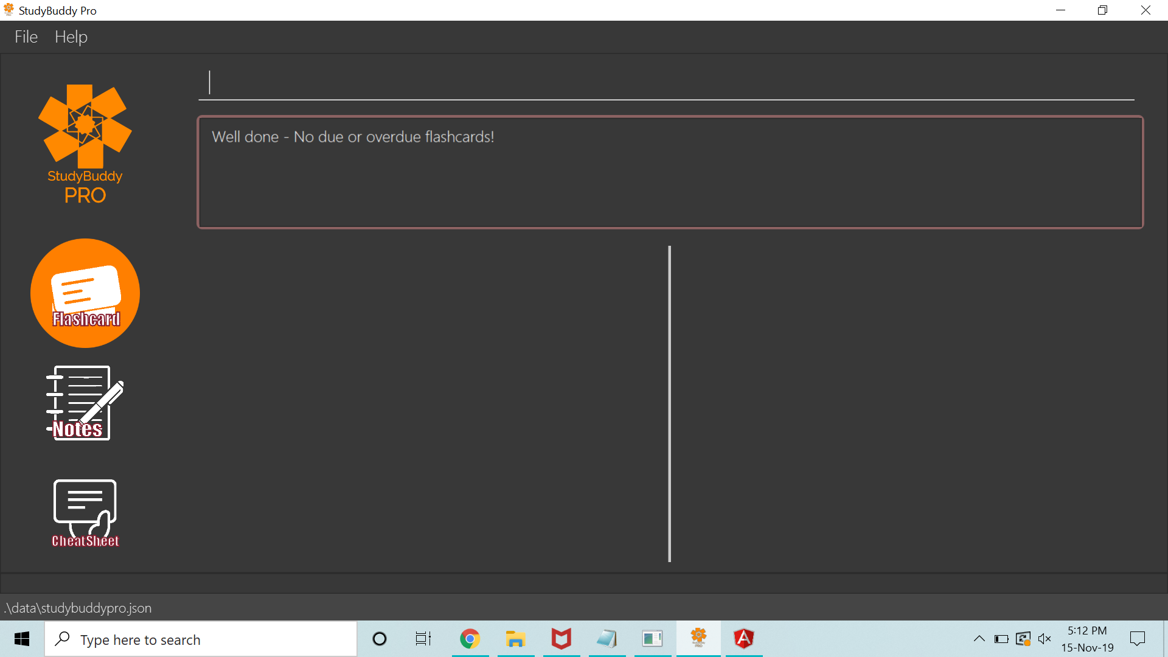The image size is (1168, 657).
Task: Click the studybuddypro.json path in status bar
Action: pyautogui.click(x=78, y=608)
